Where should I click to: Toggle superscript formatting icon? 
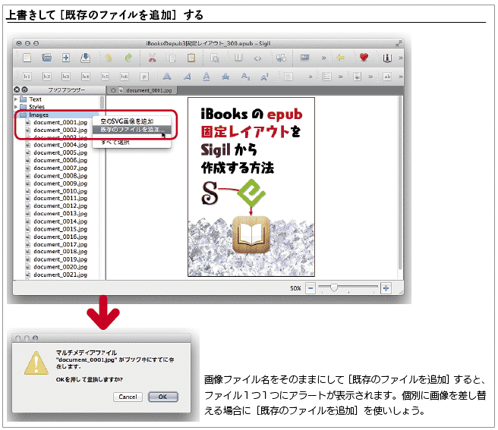click(264, 77)
